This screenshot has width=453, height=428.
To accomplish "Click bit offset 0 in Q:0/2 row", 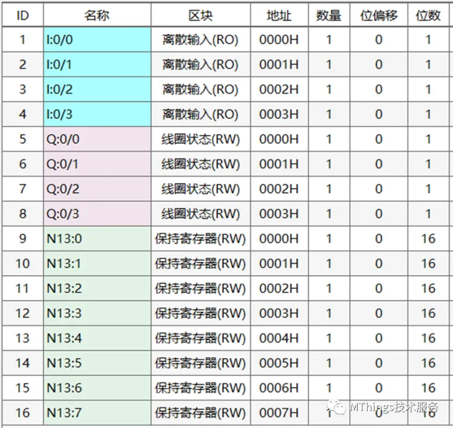I will [x=379, y=189].
